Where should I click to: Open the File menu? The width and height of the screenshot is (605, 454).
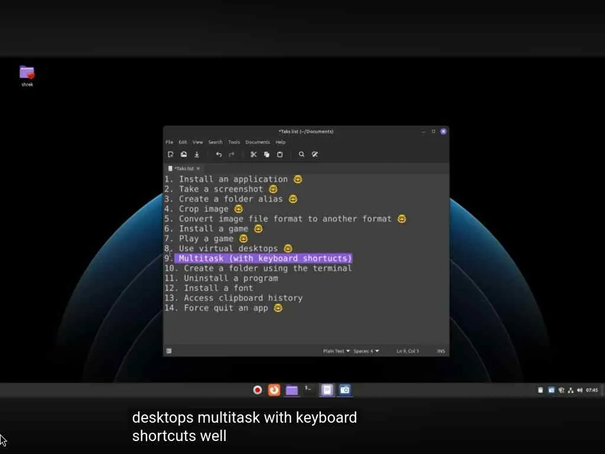pyautogui.click(x=170, y=142)
